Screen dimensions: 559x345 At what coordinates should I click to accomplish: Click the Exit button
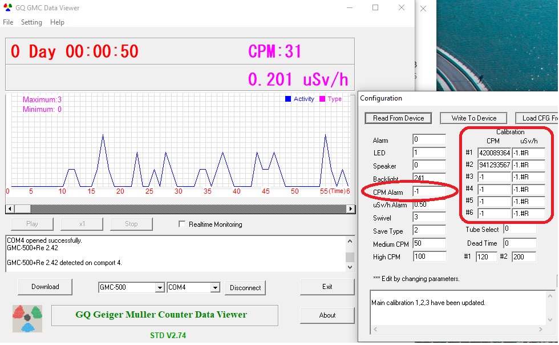point(327,287)
